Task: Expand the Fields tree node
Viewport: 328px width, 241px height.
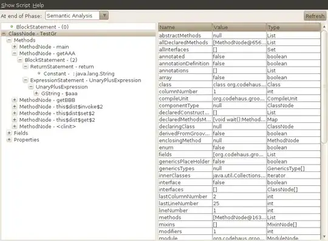Action: (9, 133)
